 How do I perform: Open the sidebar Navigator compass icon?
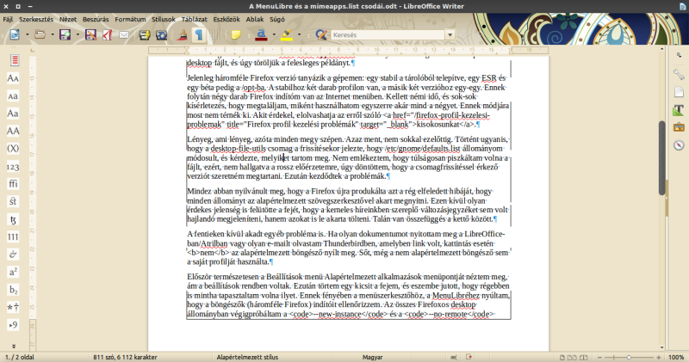point(679,145)
